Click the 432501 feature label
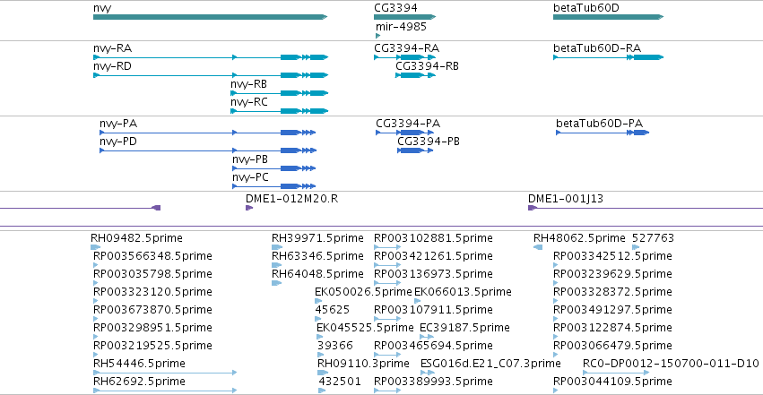763x395 pixels. tap(340, 382)
